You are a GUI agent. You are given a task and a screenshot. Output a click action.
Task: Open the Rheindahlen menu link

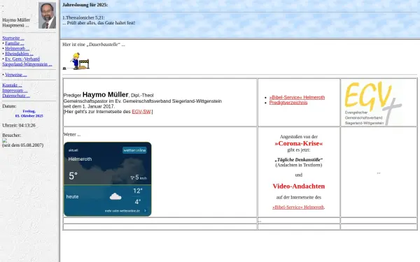(19, 54)
